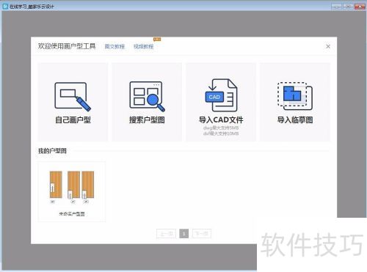This screenshot has height=272, width=367.
Task: Pick the 导入临摹图 tracing image icon
Action: tap(295, 96)
